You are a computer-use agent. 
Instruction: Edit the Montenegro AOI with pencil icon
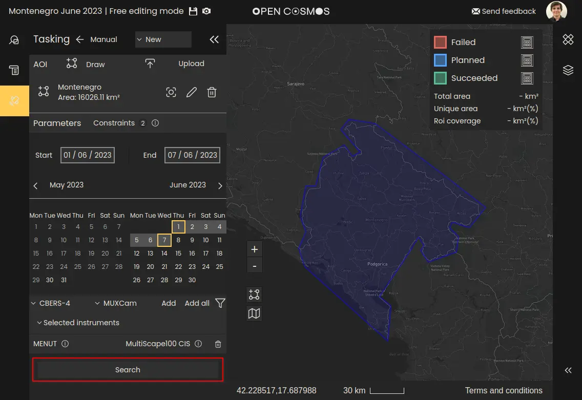(191, 92)
